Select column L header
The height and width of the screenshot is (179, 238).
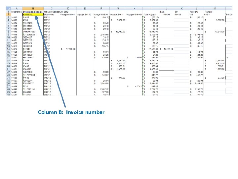[x=196, y=9]
